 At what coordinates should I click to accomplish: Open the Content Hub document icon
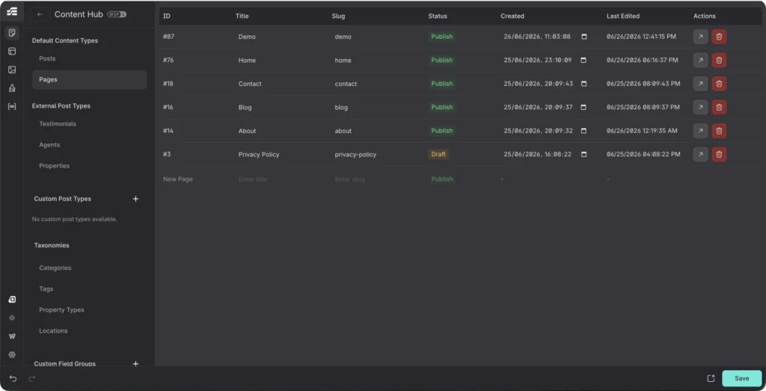coord(12,33)
